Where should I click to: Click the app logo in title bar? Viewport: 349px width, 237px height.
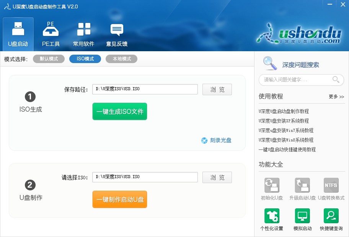(7, 6)
